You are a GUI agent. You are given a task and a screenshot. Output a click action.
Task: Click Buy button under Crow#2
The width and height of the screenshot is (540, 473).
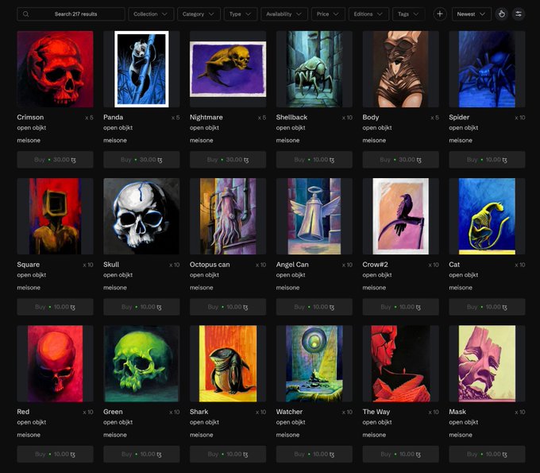tap(400, 307)
